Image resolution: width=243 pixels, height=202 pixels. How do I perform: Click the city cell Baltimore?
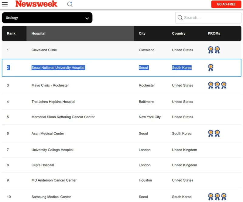tap(146, 102)
